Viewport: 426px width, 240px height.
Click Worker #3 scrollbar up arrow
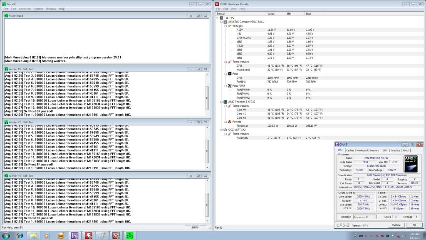click(x=207, y=181)
